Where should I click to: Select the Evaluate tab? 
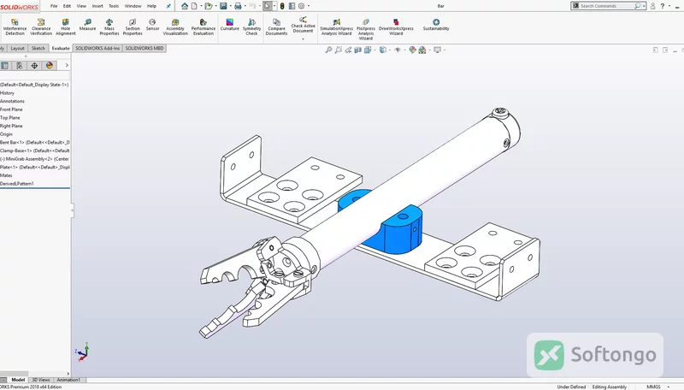(x=61, y=49)
